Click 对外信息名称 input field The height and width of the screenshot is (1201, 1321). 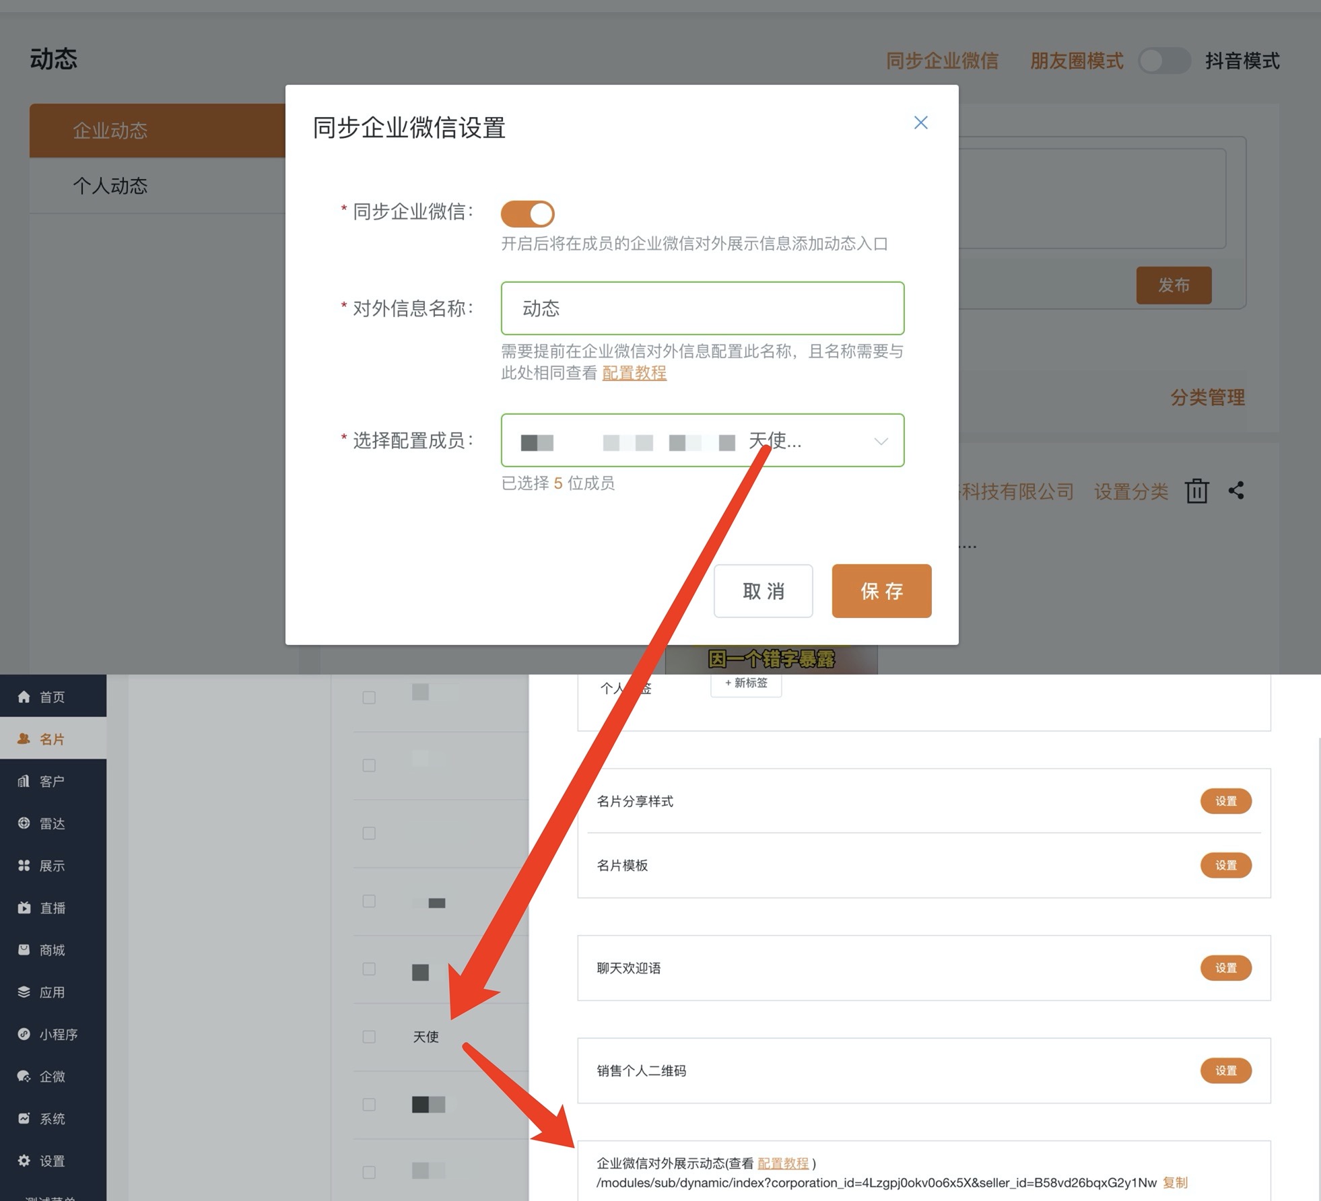(702, 308)
